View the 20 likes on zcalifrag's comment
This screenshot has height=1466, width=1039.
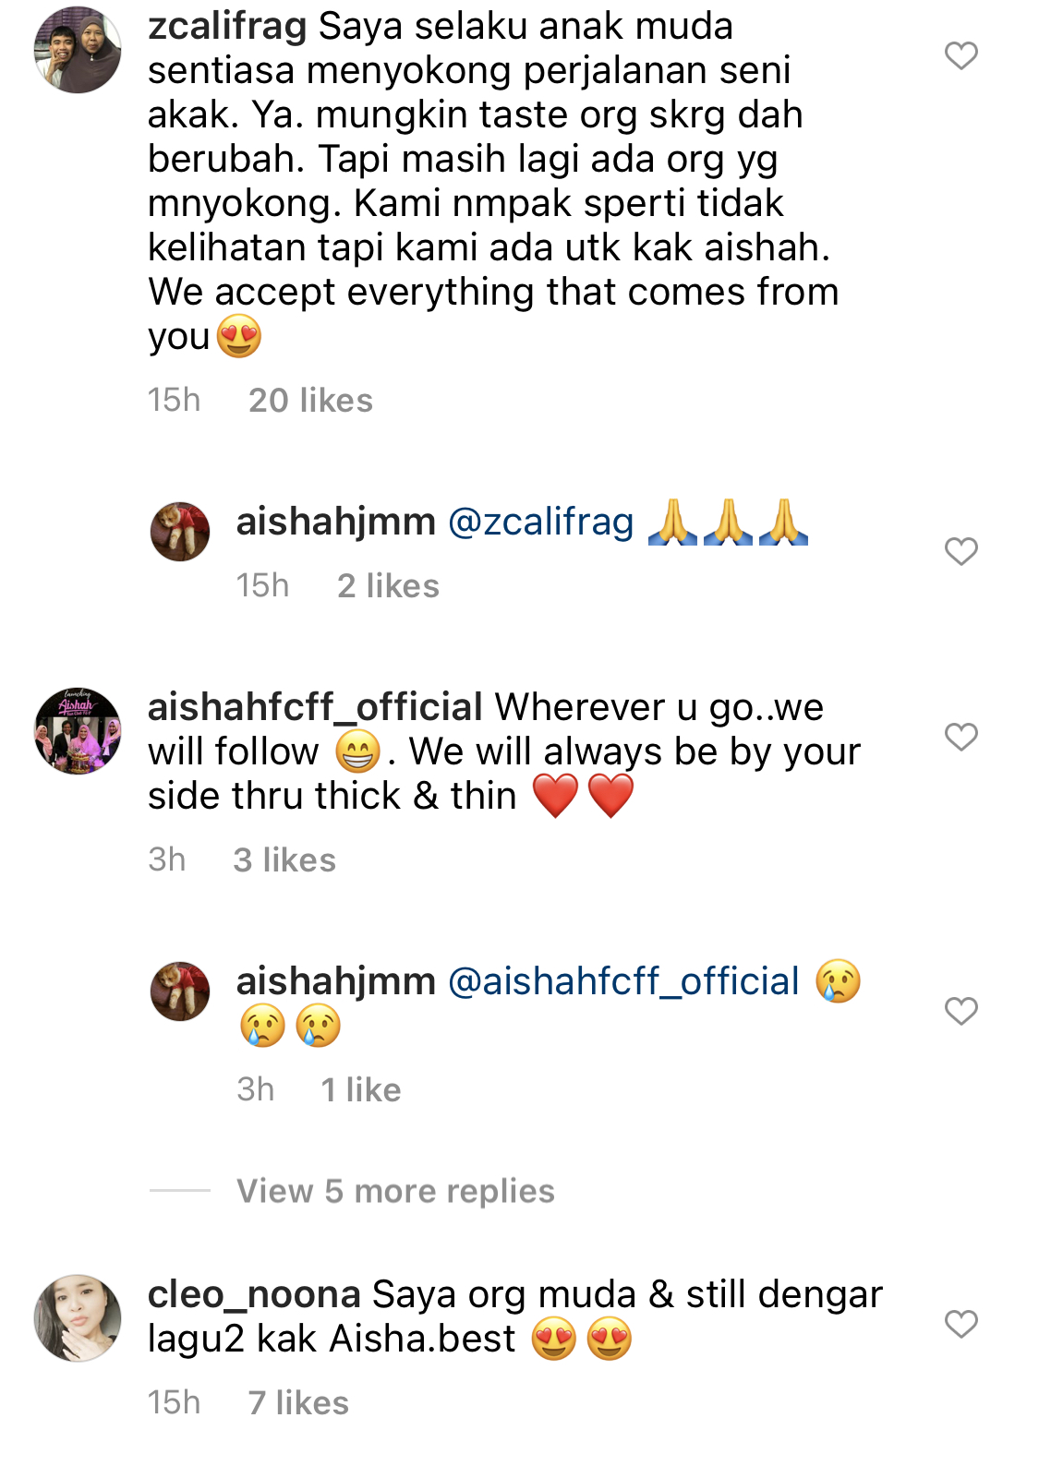point(310,401)
